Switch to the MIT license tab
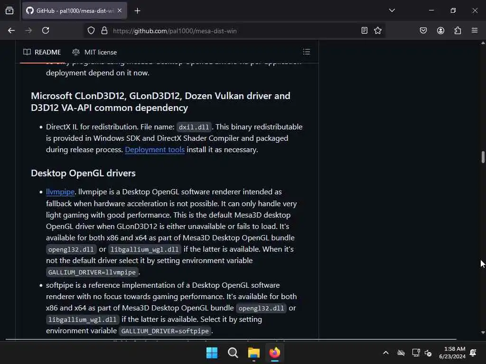 [94, 52]
